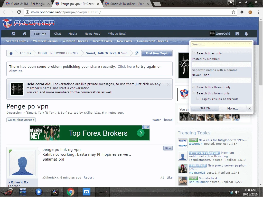The image size is (263, 197).
Task: Click Search Forums link
Action: (x=17, y=41)
